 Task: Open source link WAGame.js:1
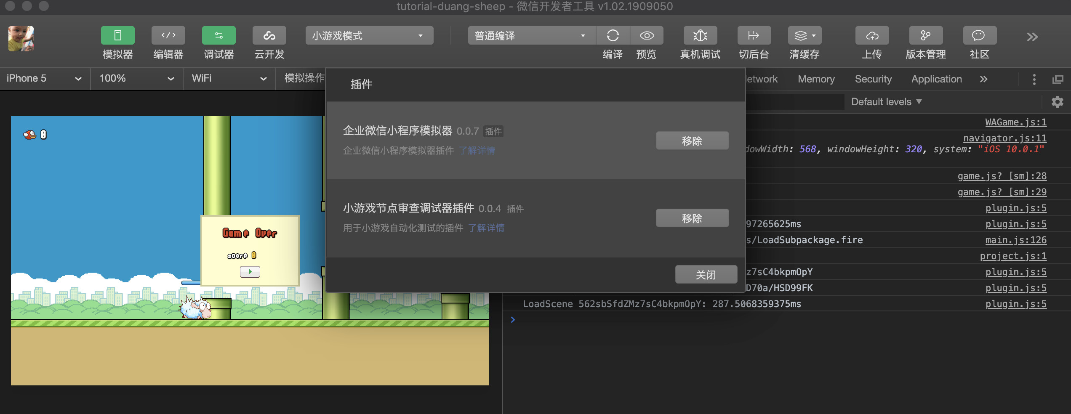tap(1015, 122)
